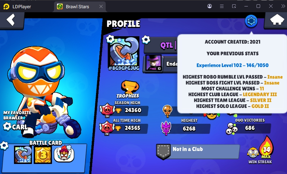Open LDPlayer account avatar icon

210,6
